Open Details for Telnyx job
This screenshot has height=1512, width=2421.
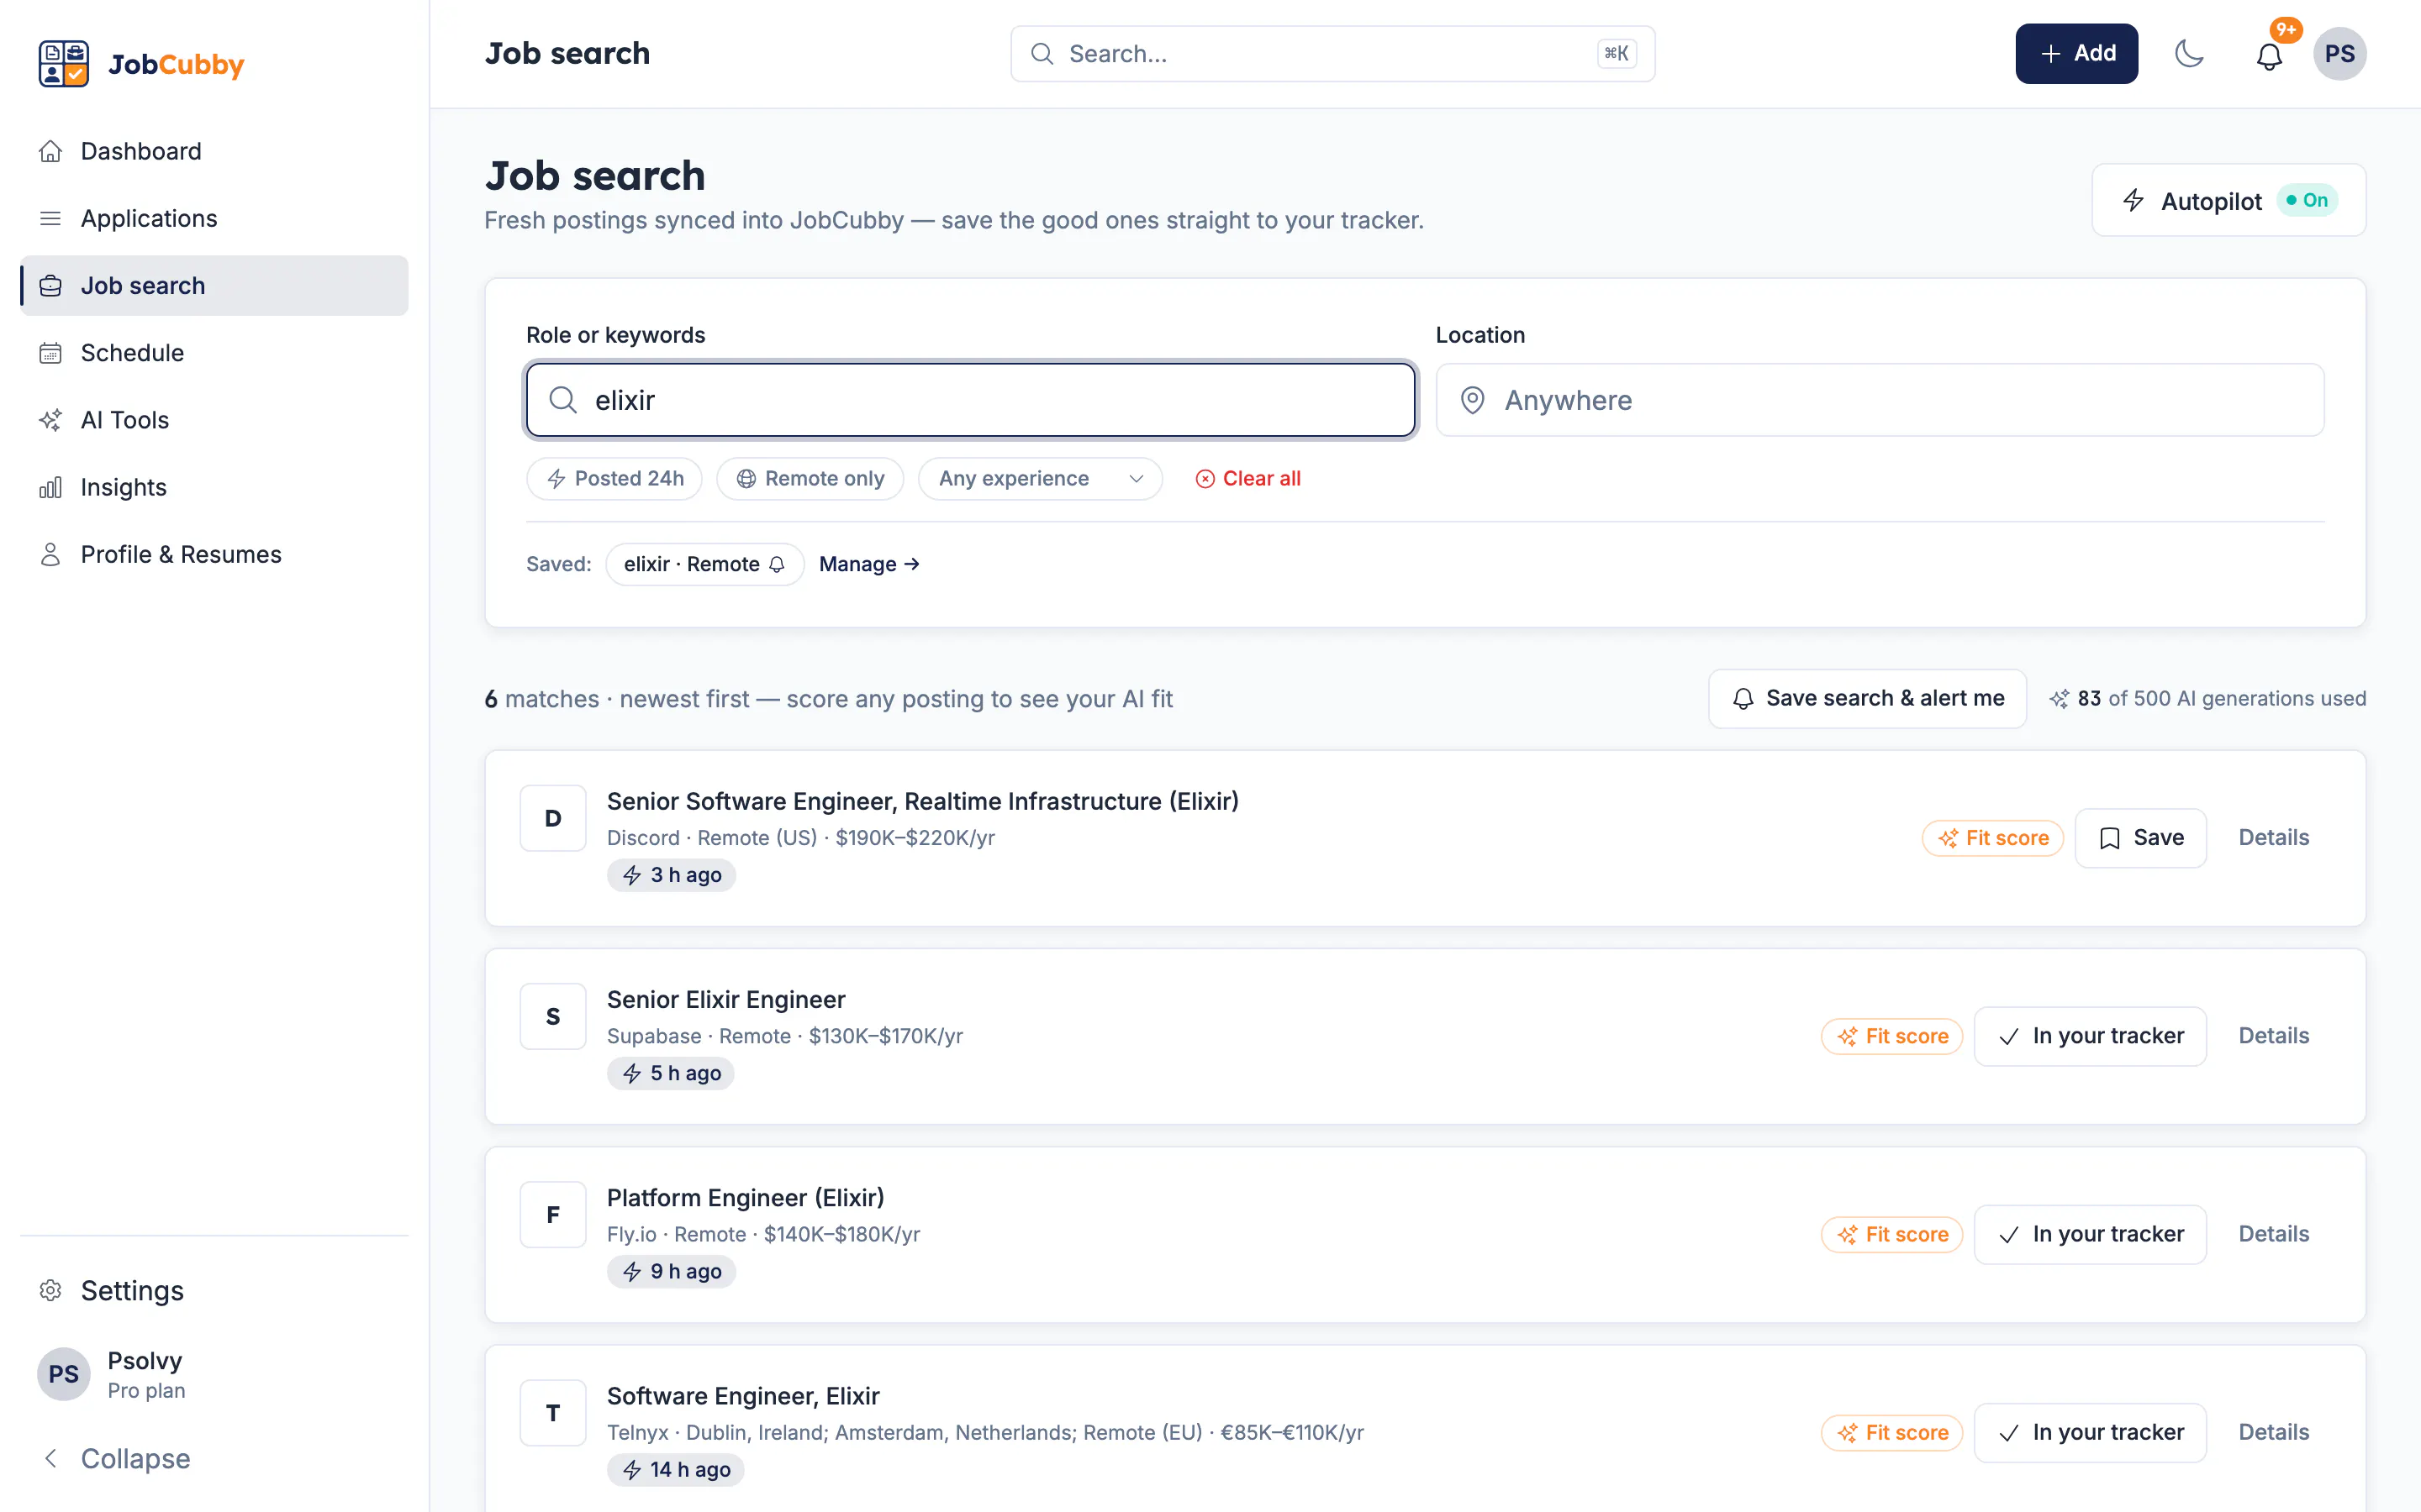(x=2273, y=1432)
